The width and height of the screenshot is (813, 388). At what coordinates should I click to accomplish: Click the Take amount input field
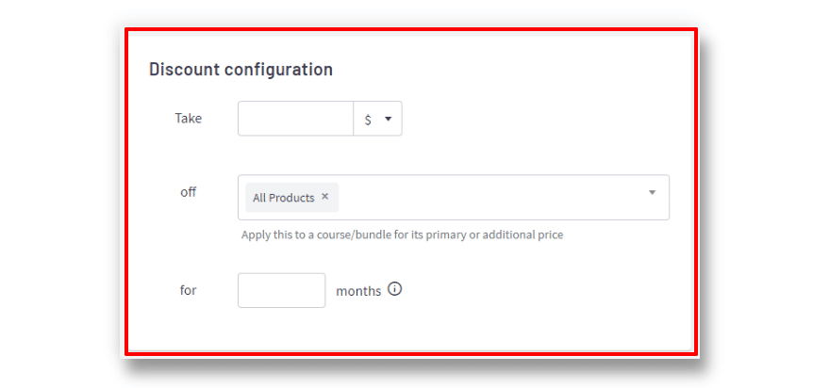click(295, 119)
